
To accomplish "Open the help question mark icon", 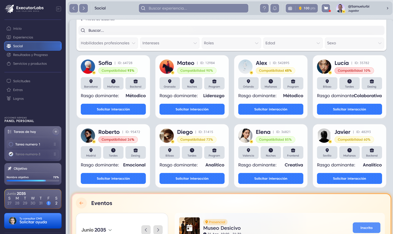I will (x=264, y=8).
